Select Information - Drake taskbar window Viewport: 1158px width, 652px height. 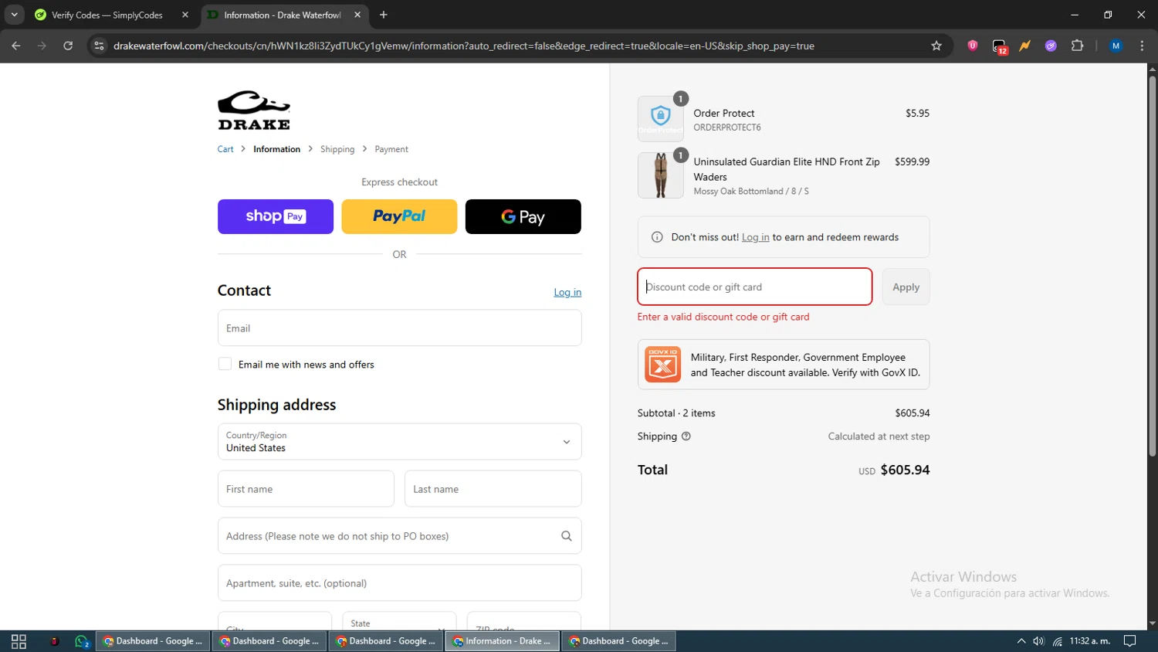502,641
